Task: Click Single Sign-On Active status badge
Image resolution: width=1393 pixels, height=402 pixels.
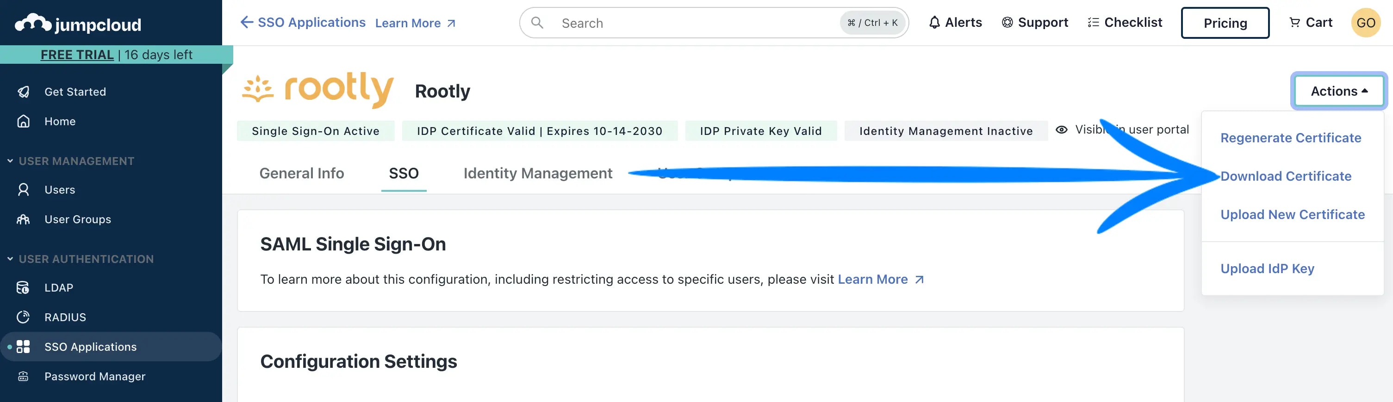Action: point(316,131)
